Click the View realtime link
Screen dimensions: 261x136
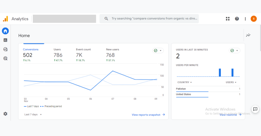(230, 115)
